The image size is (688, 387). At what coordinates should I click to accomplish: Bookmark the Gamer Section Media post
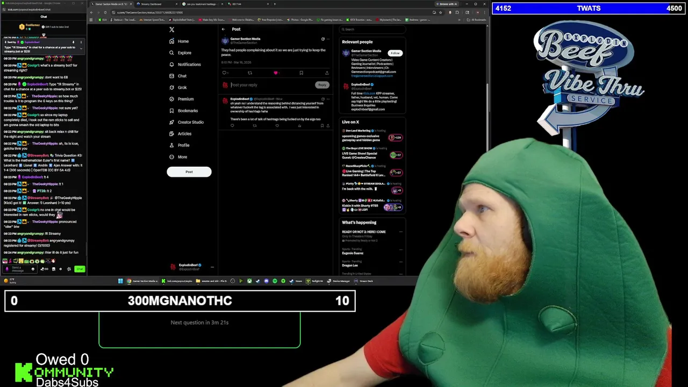click(302, 73)
